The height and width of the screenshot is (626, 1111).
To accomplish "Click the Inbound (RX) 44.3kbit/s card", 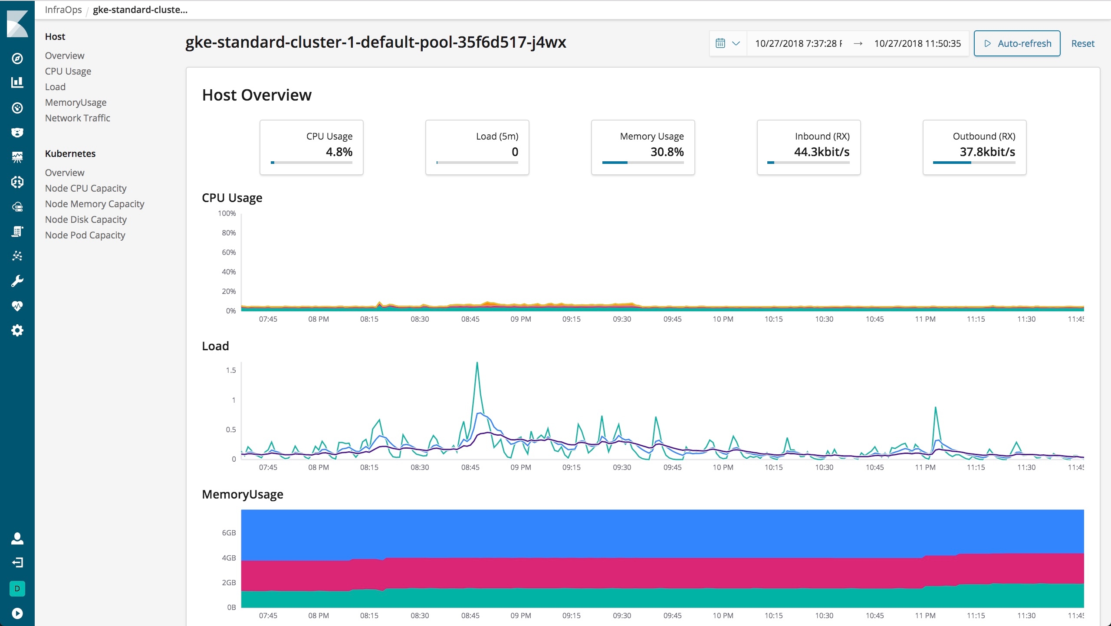I will coord(809,147).
